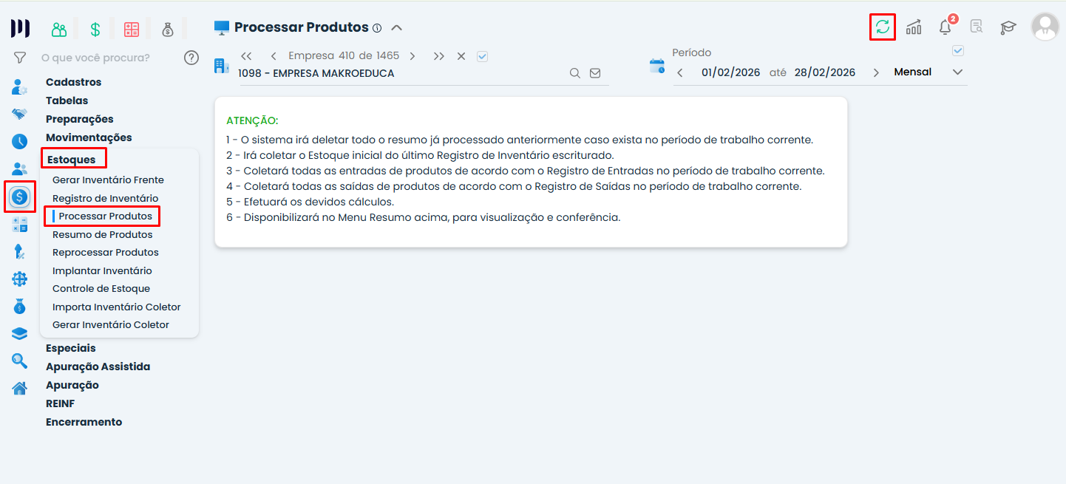Open the blue calculator sidebar icon
Screen dimensions: 1066x484
(19, 225)
